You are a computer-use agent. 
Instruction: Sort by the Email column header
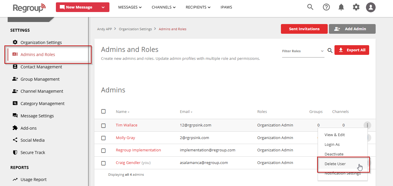(186, 111)
